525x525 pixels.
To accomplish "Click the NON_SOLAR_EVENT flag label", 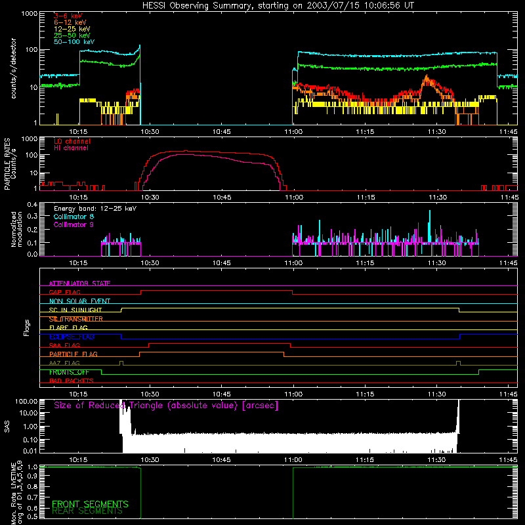I will [x=79, y=301].
